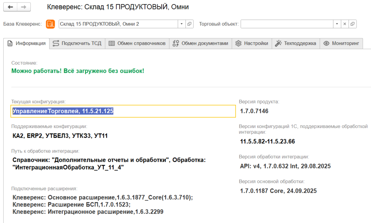Image resolution: width=371 pixels, height=223 pixels.
Task: Switch to the Информация tab
Action: tap(26, 43)
